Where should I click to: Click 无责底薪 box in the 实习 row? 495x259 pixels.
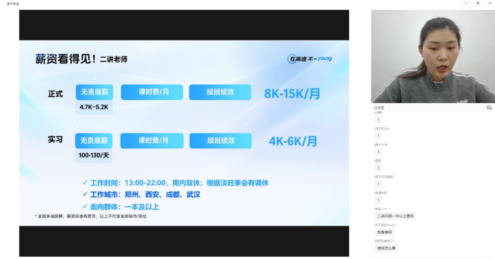(x=94, y=141)
